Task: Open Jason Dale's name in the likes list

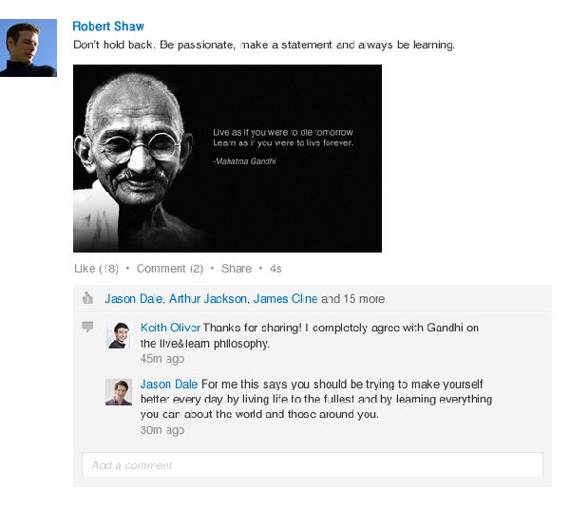Action: [134, 299]
